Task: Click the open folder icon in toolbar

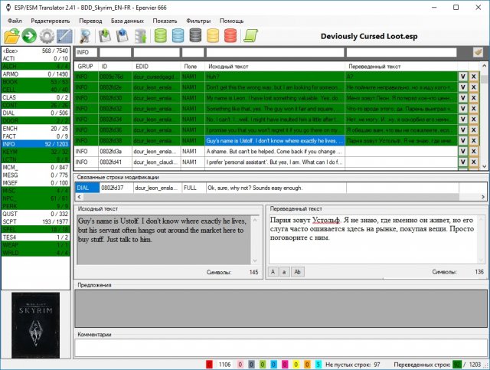Action: (12, 35)
